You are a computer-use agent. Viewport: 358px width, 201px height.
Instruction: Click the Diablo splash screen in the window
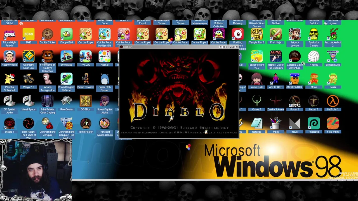179,93
